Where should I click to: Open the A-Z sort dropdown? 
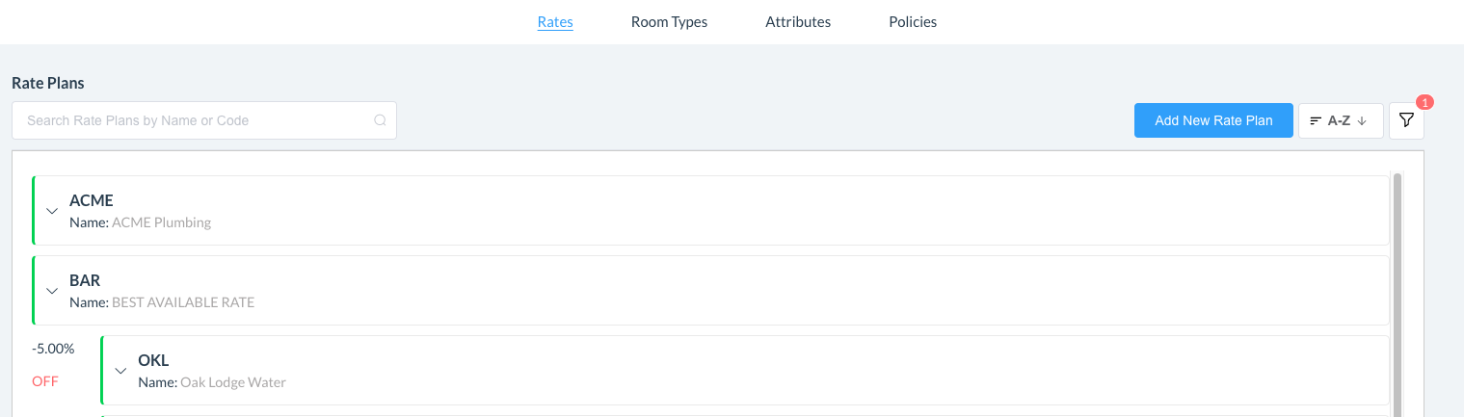click(x=1340, y=121)
